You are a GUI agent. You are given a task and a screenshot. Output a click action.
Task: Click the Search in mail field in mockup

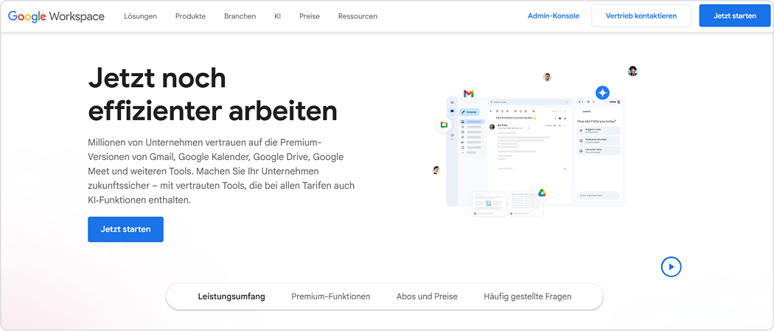[529, 102]
